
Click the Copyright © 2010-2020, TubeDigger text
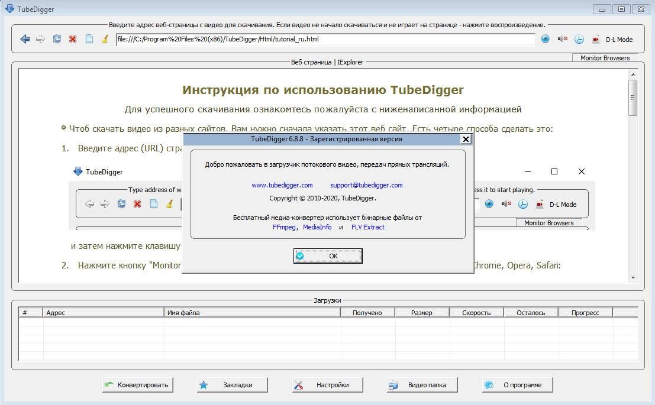[x=322, y=198]
